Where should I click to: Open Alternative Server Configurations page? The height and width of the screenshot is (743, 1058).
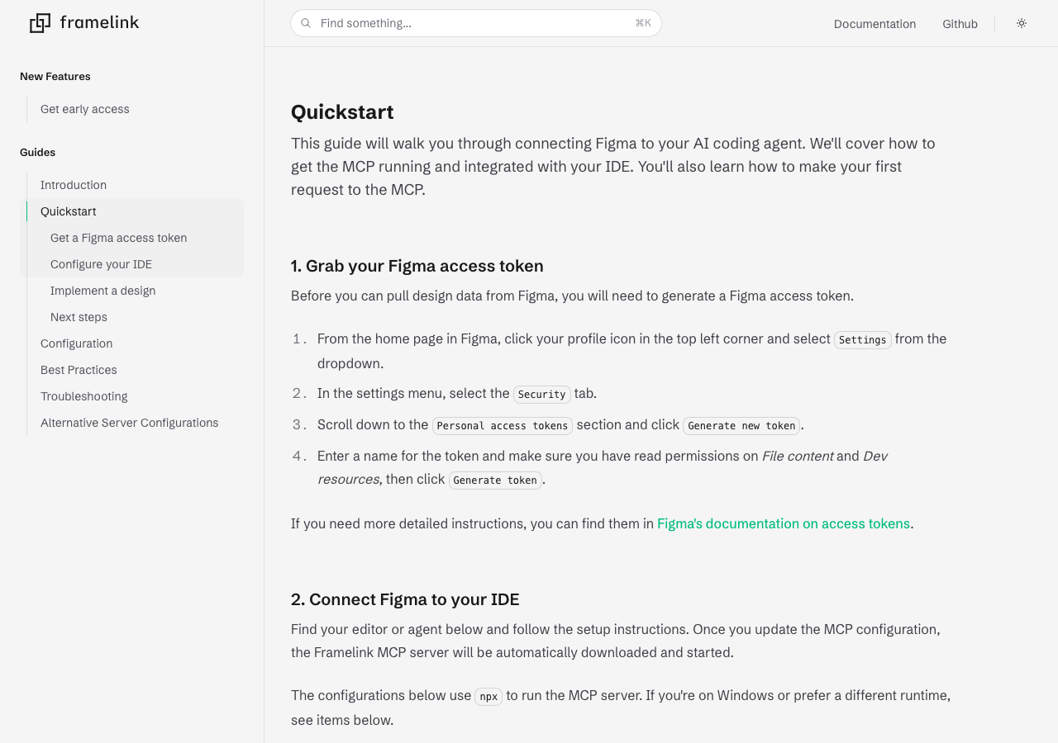pyautogui.click(x=129, y=423)
